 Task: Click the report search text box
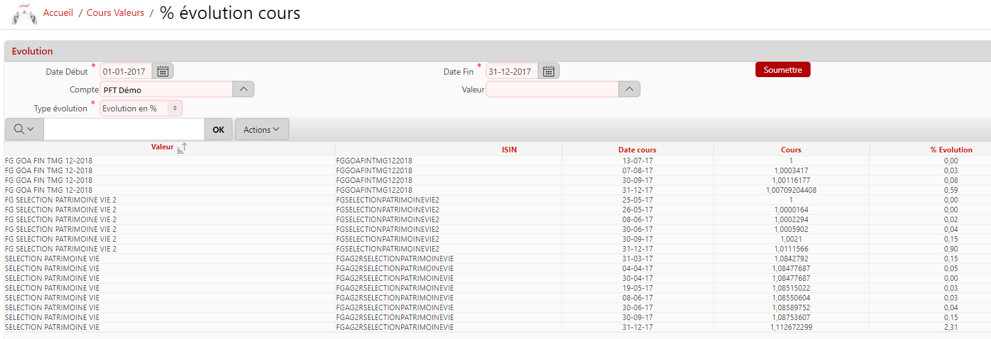(x=124, y=130)
